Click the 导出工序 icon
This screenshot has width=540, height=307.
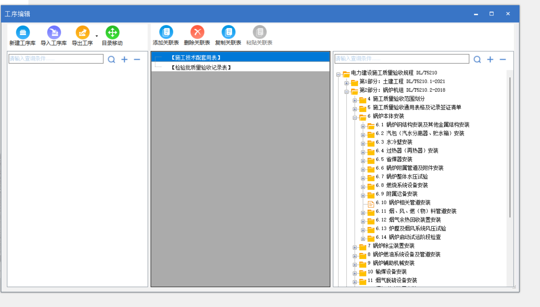(83, 32)
